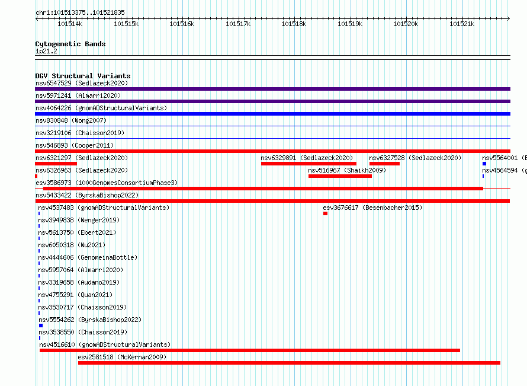
Task: Click the nsv3949838 (Wenger2019) label
Action: point(79,220)
